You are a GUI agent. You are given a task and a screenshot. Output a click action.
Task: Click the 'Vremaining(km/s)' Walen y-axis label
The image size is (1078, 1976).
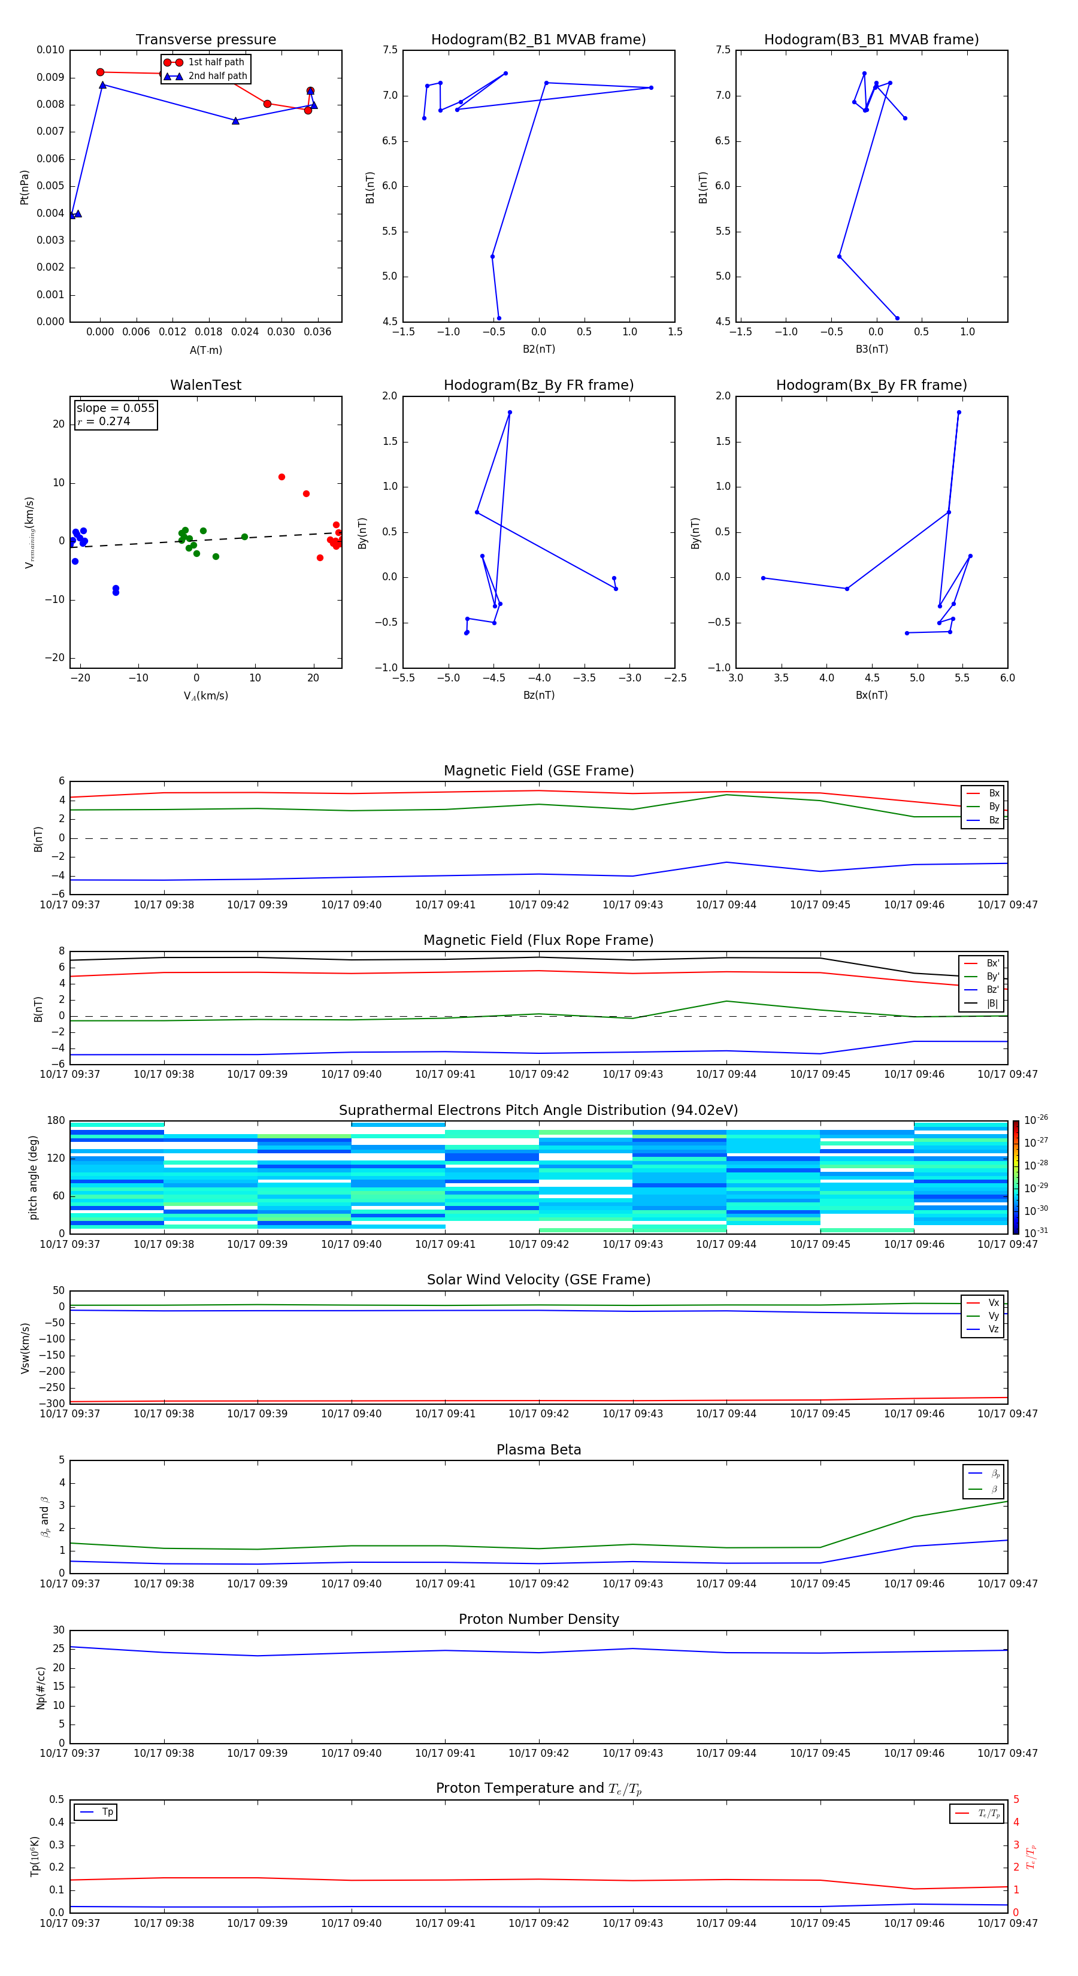pyautogui.click(x=29, y=532)
